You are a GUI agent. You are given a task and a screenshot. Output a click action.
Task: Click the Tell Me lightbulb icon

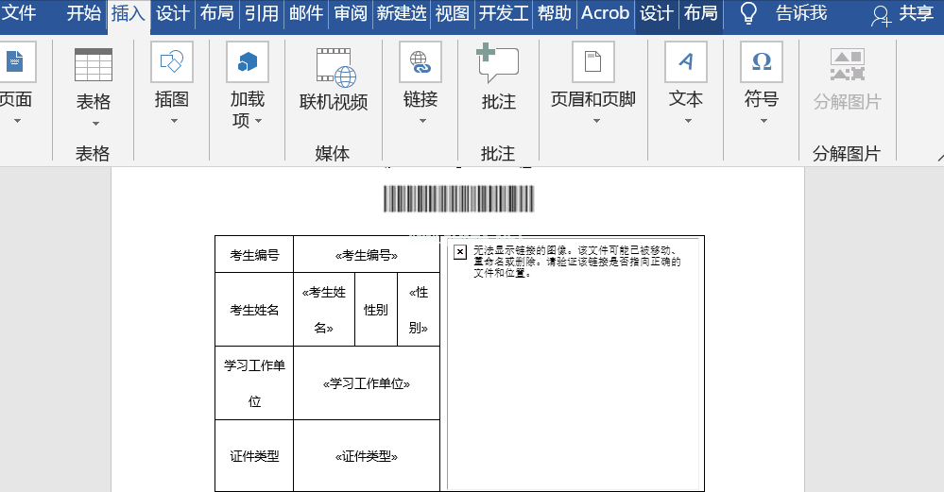(x=748, y=13)
